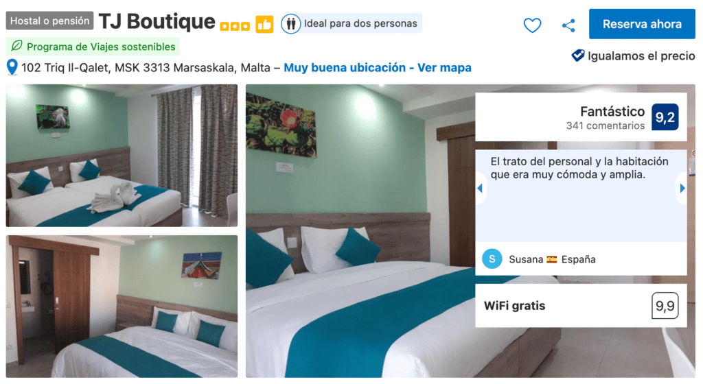The image size is (703, 384).
Task: Open Muy buena ubicación - Ver mapa link
Action: (x=378, y=68)
